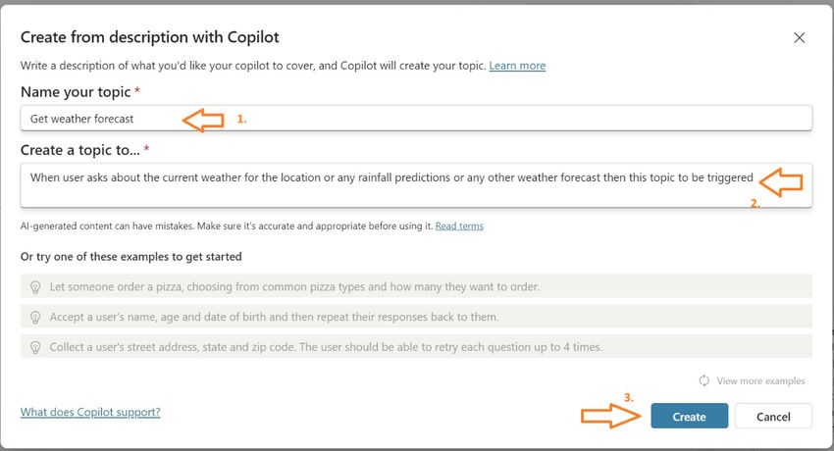Viewport: 834px width, 451px height.
Task: Close the Copilot dialog with the X icon
Action: [799, 38]
